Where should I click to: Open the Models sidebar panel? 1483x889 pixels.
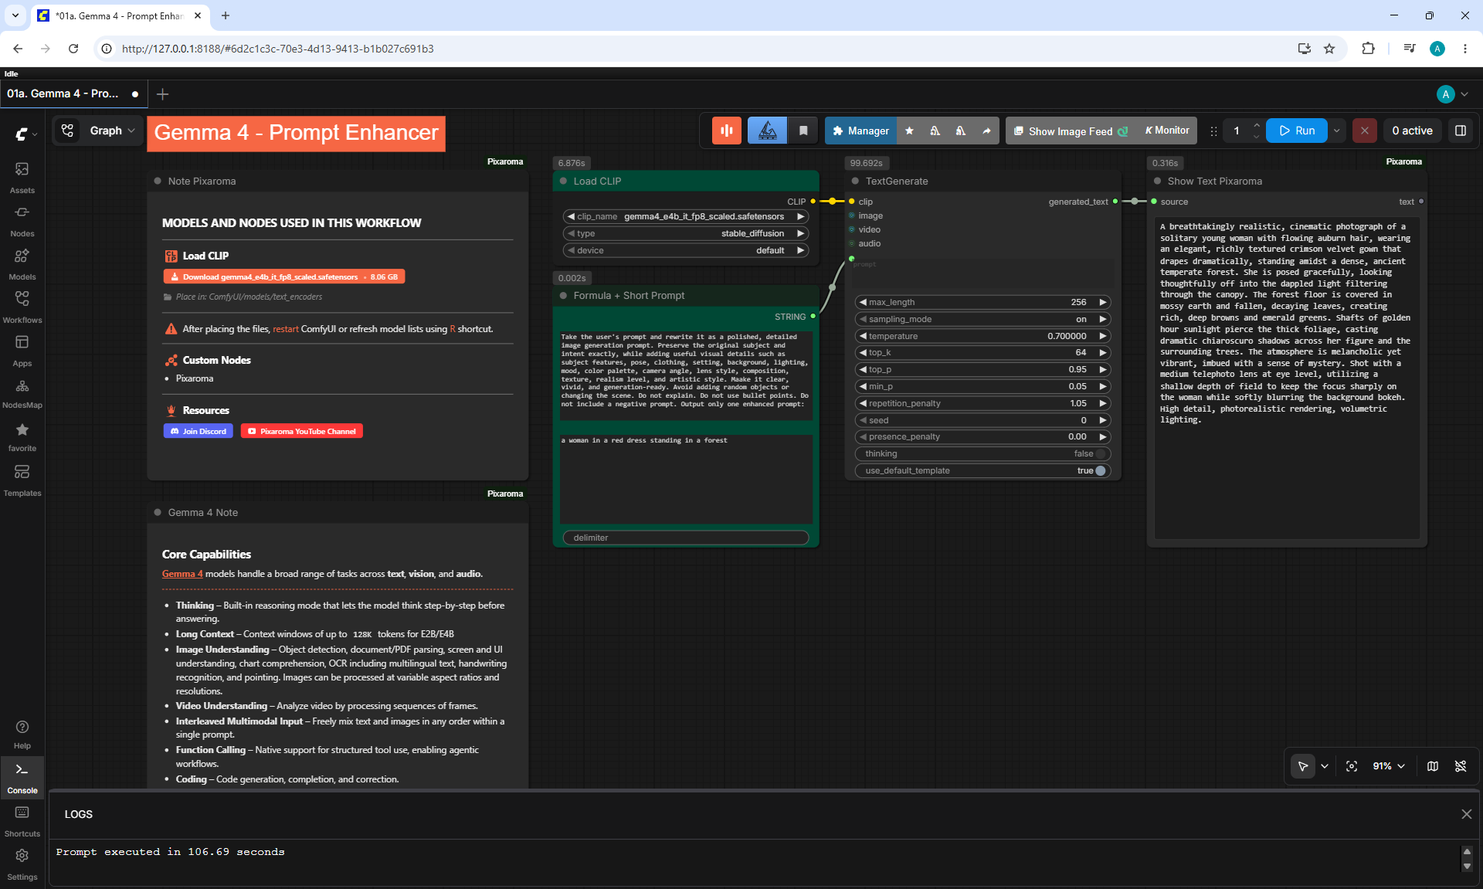tap(22, 263)
